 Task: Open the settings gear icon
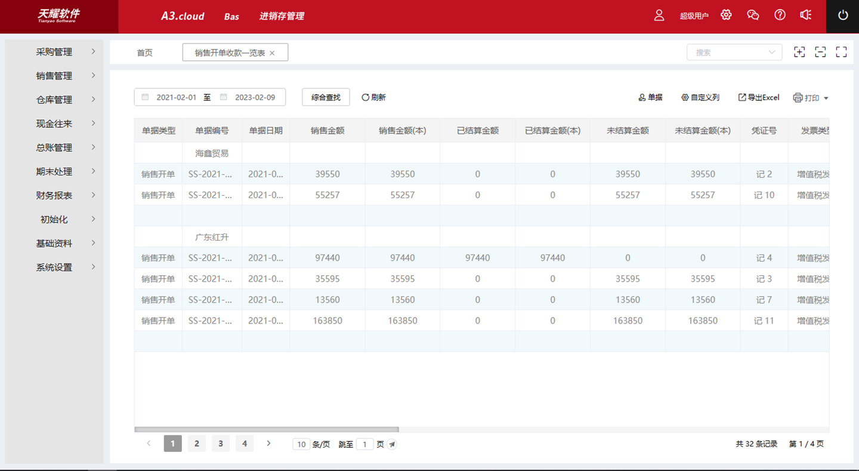726,16
